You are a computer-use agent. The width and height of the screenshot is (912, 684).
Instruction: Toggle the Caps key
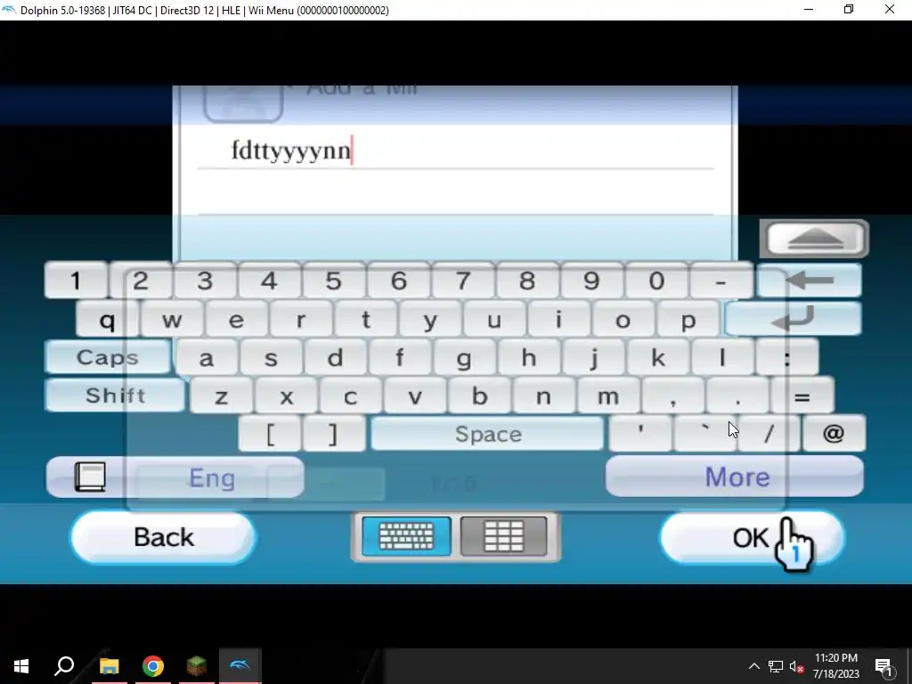[x=108, y=357]
